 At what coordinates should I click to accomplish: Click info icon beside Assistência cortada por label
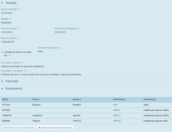[60, 48]
